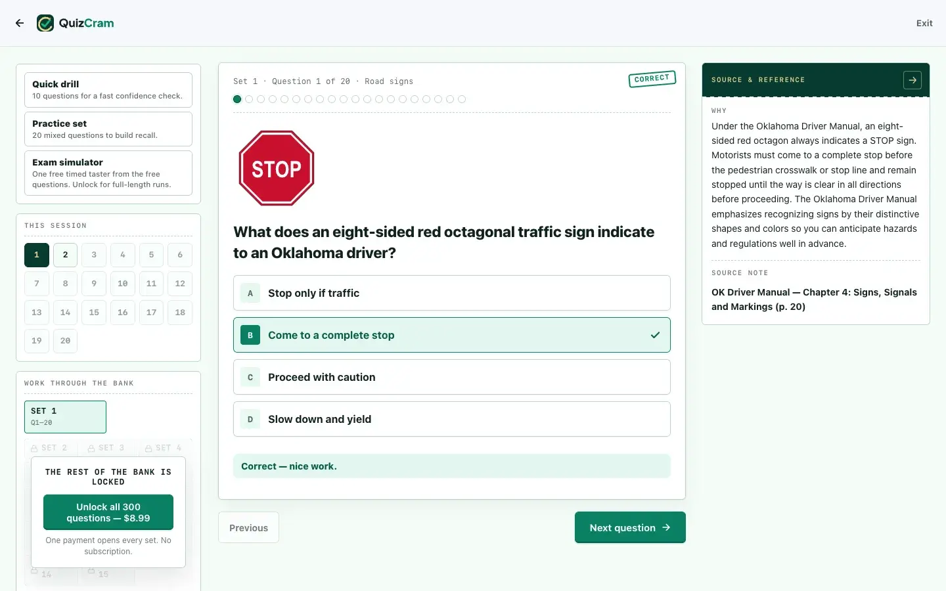Select answer Stop only if traffic
Image resolution: width=946 pixels, height=591 pixels.
click(452, 293)
